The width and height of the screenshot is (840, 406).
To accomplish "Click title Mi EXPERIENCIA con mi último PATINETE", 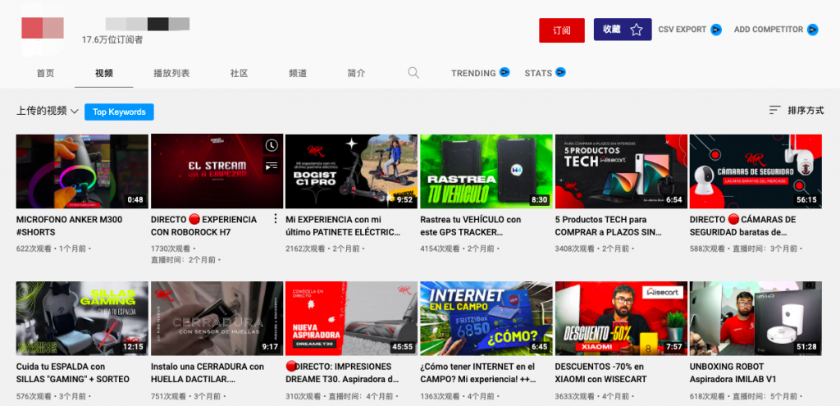I will [x=343, y=226].
